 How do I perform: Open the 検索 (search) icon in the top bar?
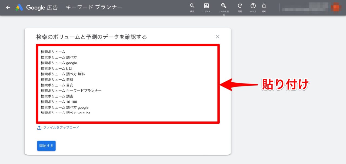tap(192, 5)
